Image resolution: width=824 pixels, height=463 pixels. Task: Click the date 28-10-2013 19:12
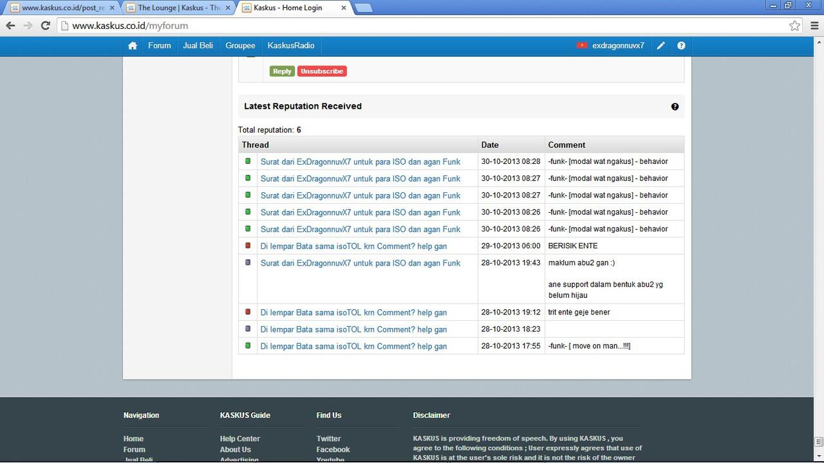[511, 312]
